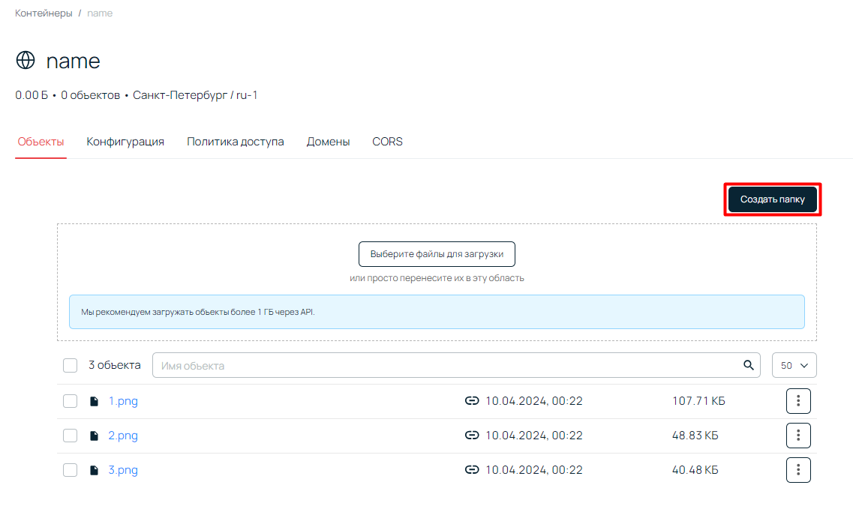Click the link icon for 1.png
This screenshot has width=853, height=530.
pyautogui.click(x=471, y=401)
